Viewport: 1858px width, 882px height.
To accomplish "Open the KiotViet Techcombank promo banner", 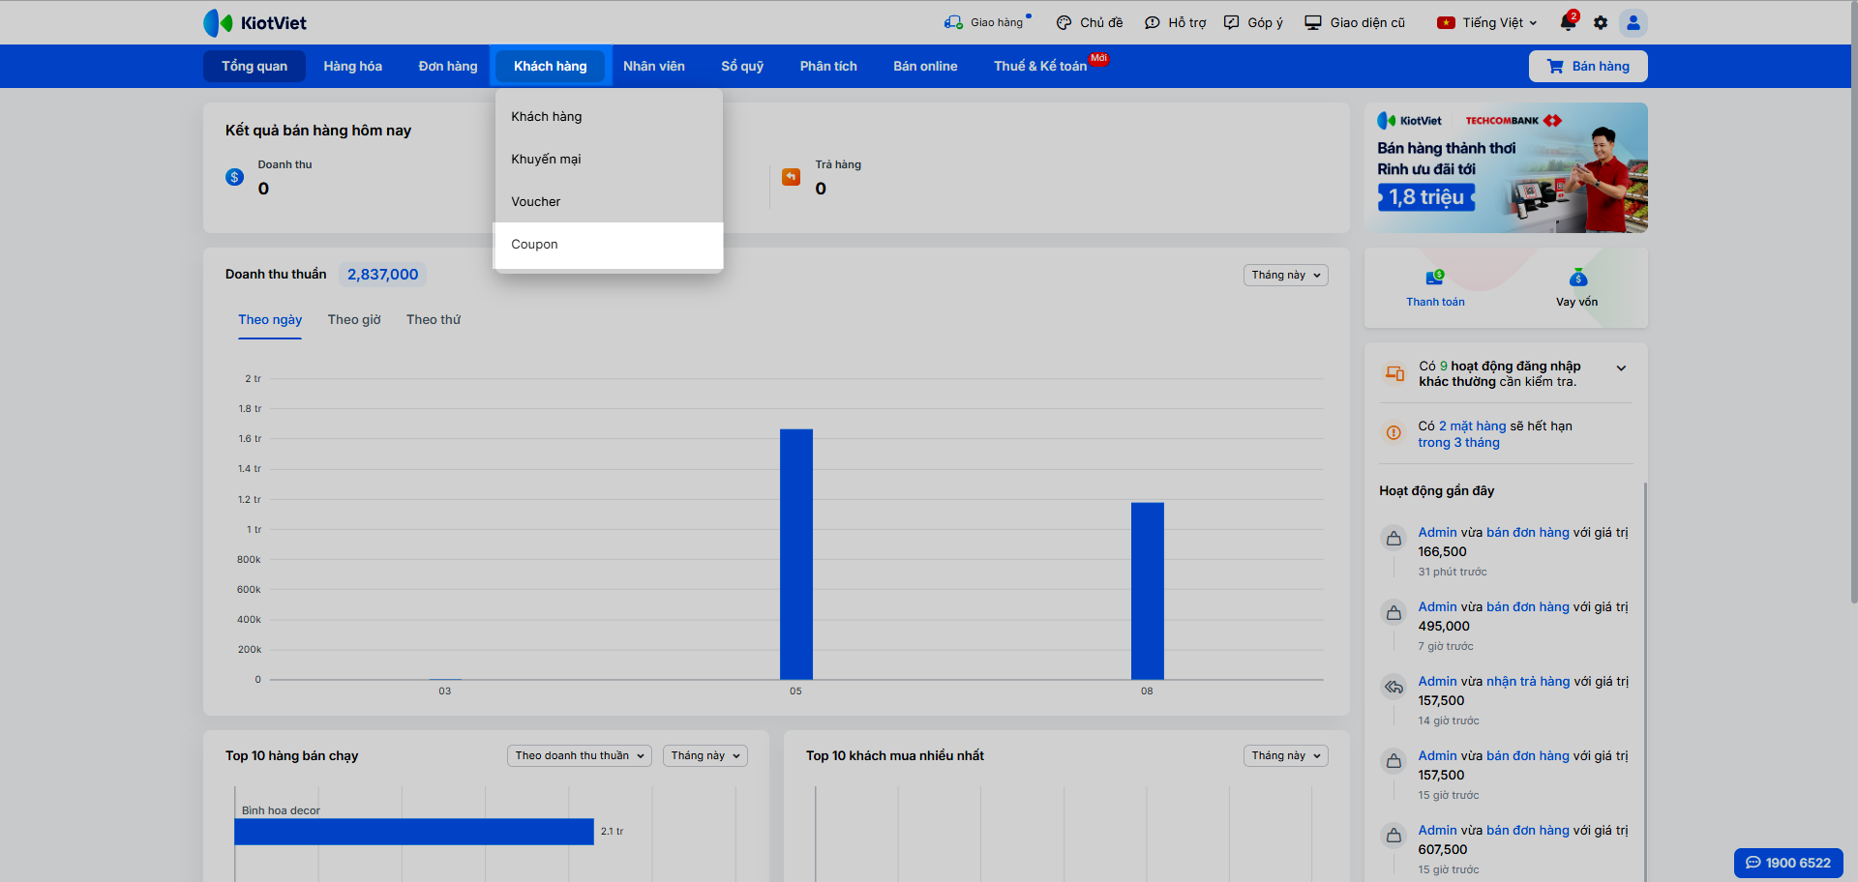I will pos(1506,168).
